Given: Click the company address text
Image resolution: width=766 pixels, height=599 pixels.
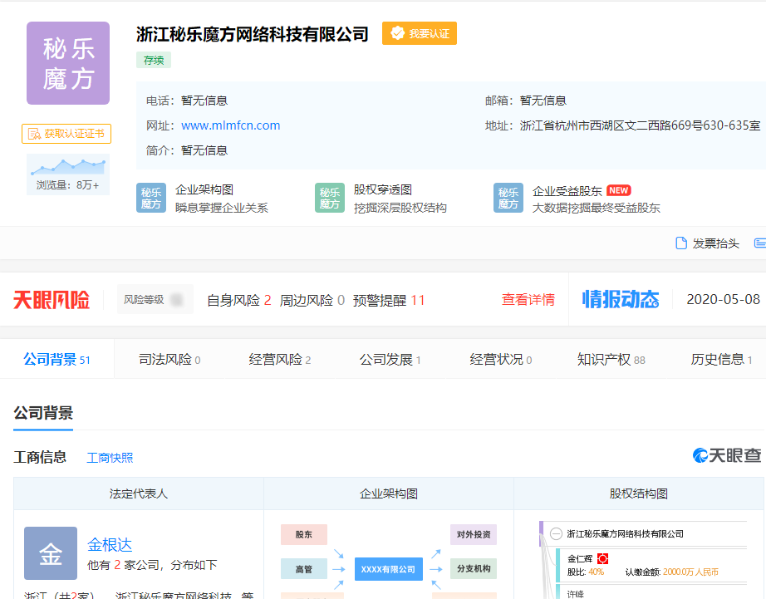Looking at the screenshot, I should coord(640,125).
